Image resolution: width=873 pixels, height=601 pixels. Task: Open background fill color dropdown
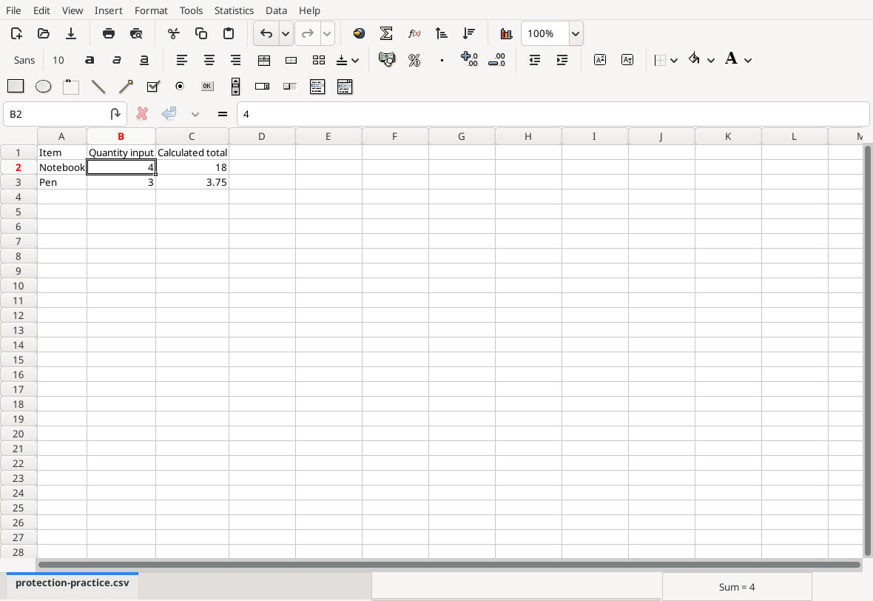point(711,60)
